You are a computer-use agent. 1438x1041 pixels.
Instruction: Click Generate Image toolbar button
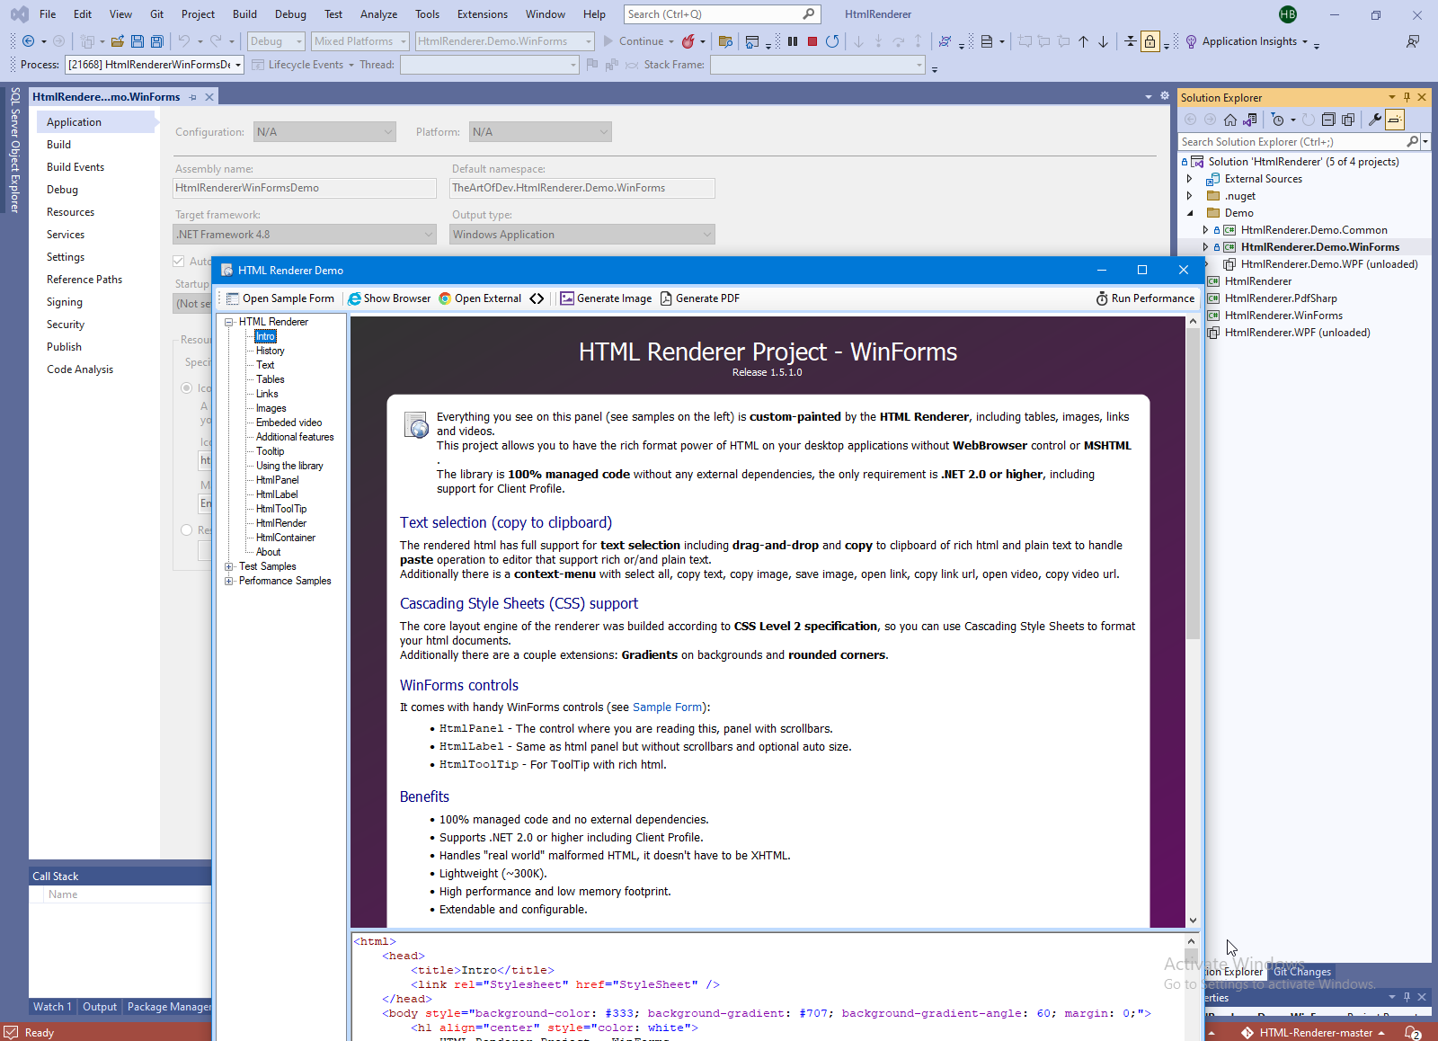click(x=606, y=298)
